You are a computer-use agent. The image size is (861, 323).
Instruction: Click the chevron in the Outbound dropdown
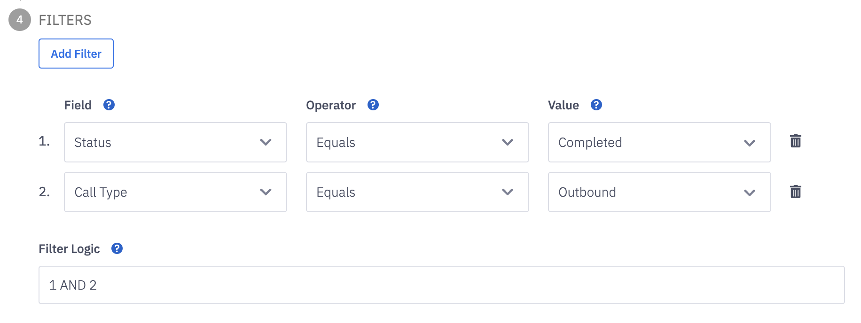(x=750, y=192)
